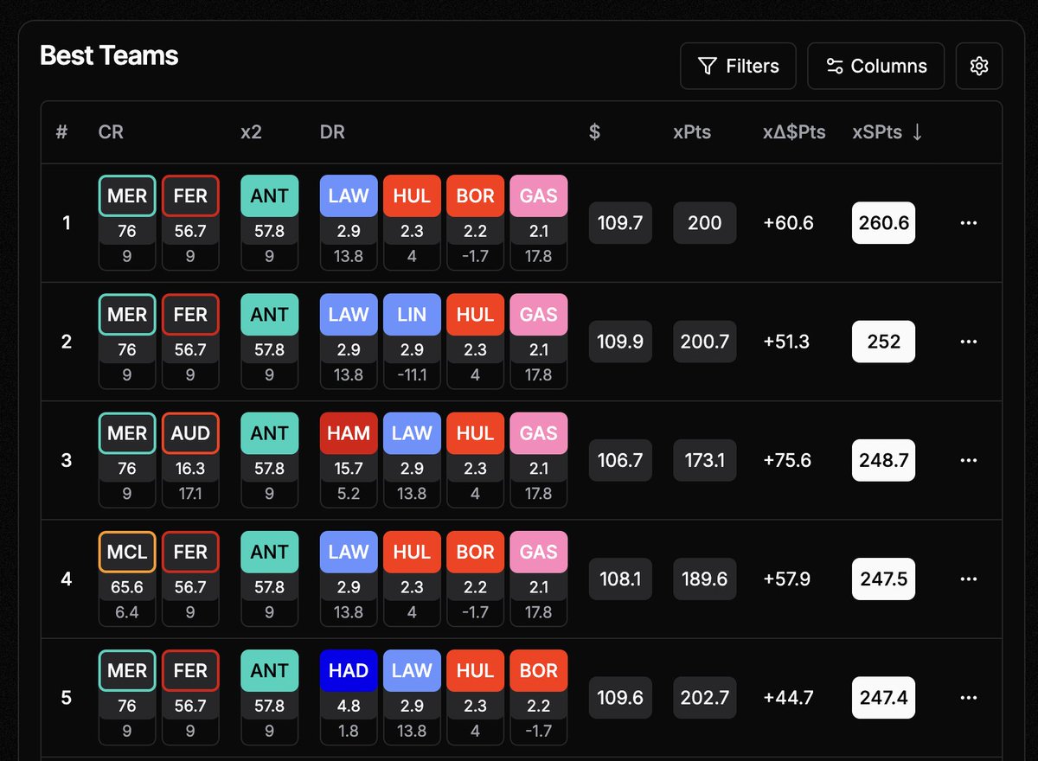Open row 3 more options menu
The image size is (1038, 761).
coord(969,460)
